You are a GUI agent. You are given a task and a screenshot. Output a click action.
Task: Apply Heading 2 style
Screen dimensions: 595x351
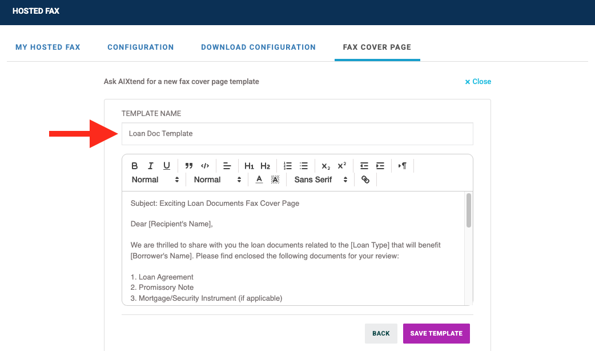[266, 166]
